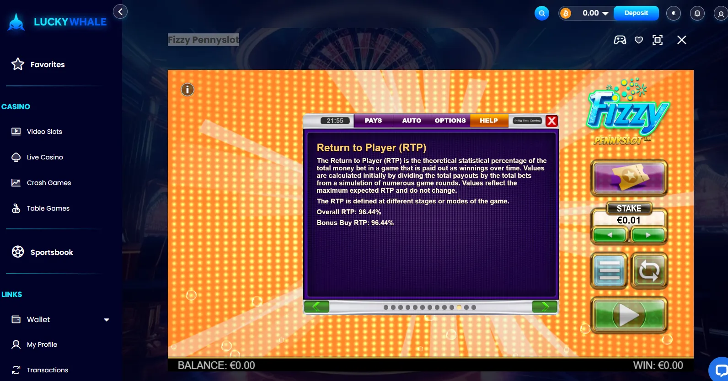
Task: Open Favorites in the sidebar
Action: 38,64
